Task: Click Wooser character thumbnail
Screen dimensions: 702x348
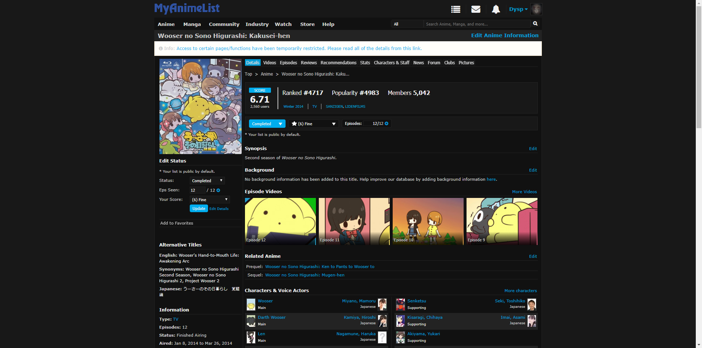Action: (251, 305)
